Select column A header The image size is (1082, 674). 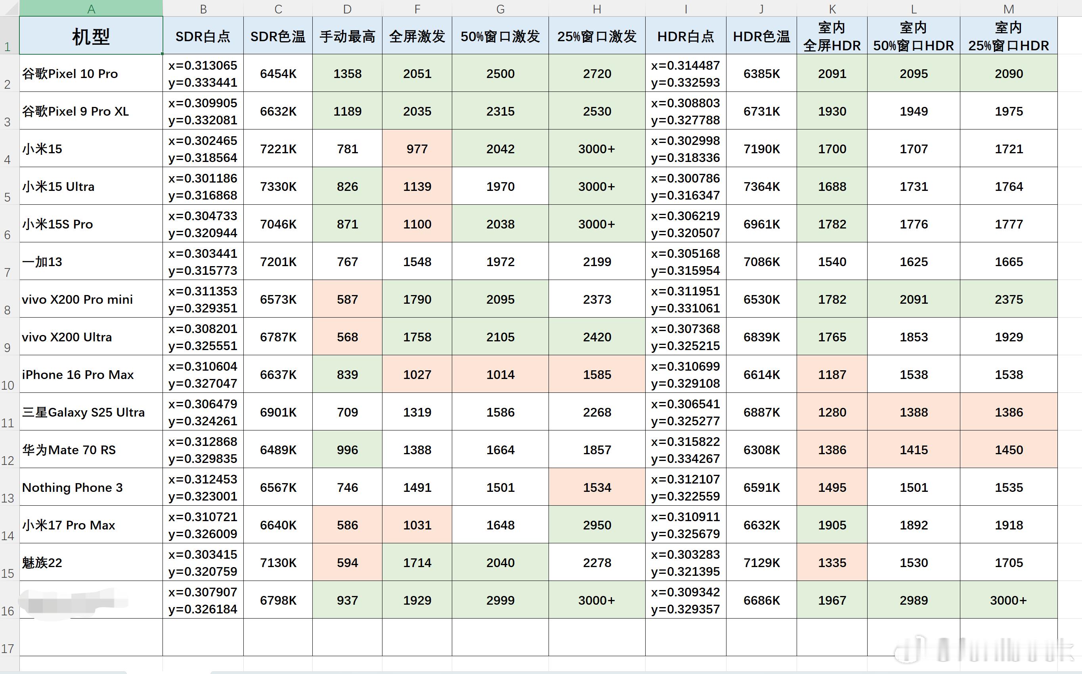tap(91, 8)
